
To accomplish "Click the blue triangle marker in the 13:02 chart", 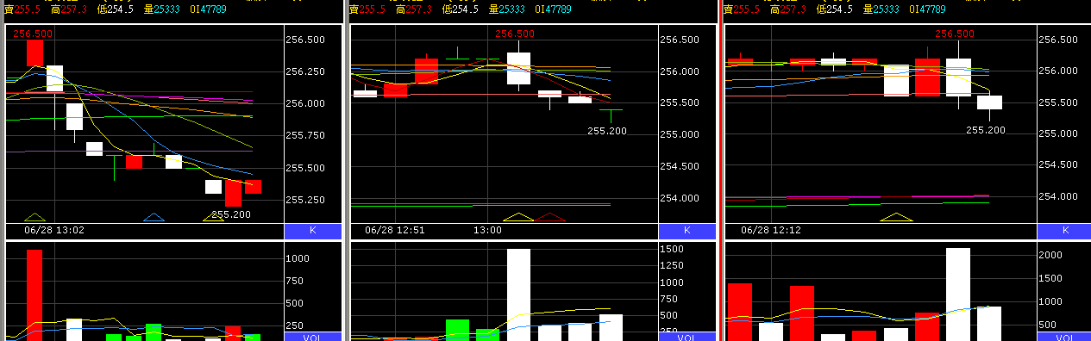I will pos(154,217).
